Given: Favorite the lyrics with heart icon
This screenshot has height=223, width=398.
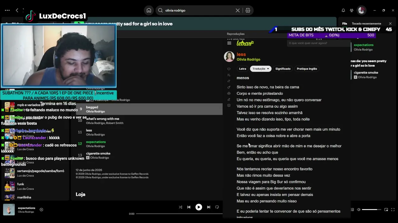Looking at the screenshot, I should 229,69.
